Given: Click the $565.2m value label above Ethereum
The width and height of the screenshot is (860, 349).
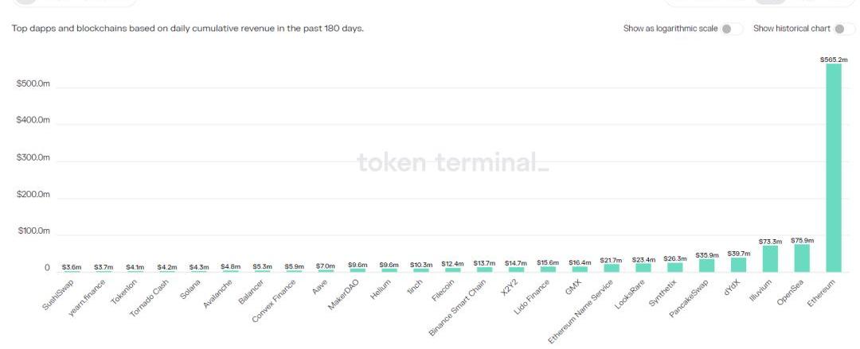Looking at the screenshot, I should (x=834, y=59).
